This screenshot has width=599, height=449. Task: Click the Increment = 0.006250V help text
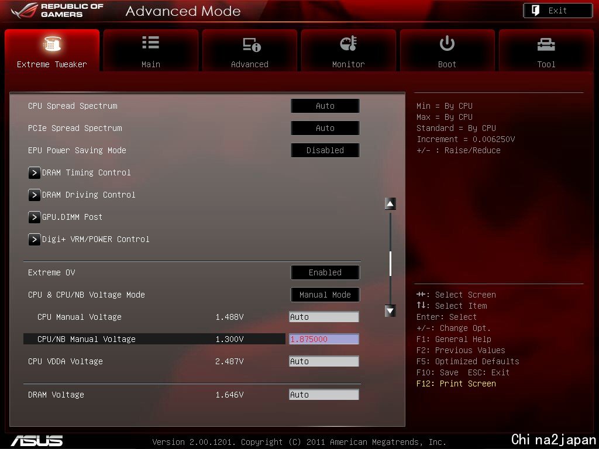[466, 139]
